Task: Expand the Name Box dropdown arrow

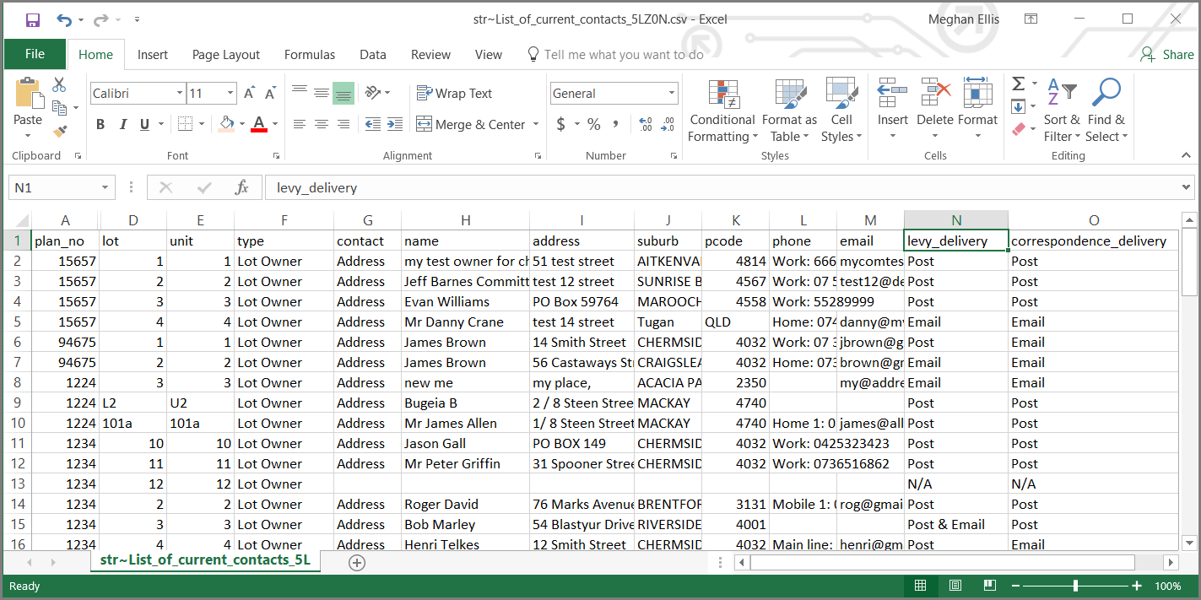Action: pos(105,187)
